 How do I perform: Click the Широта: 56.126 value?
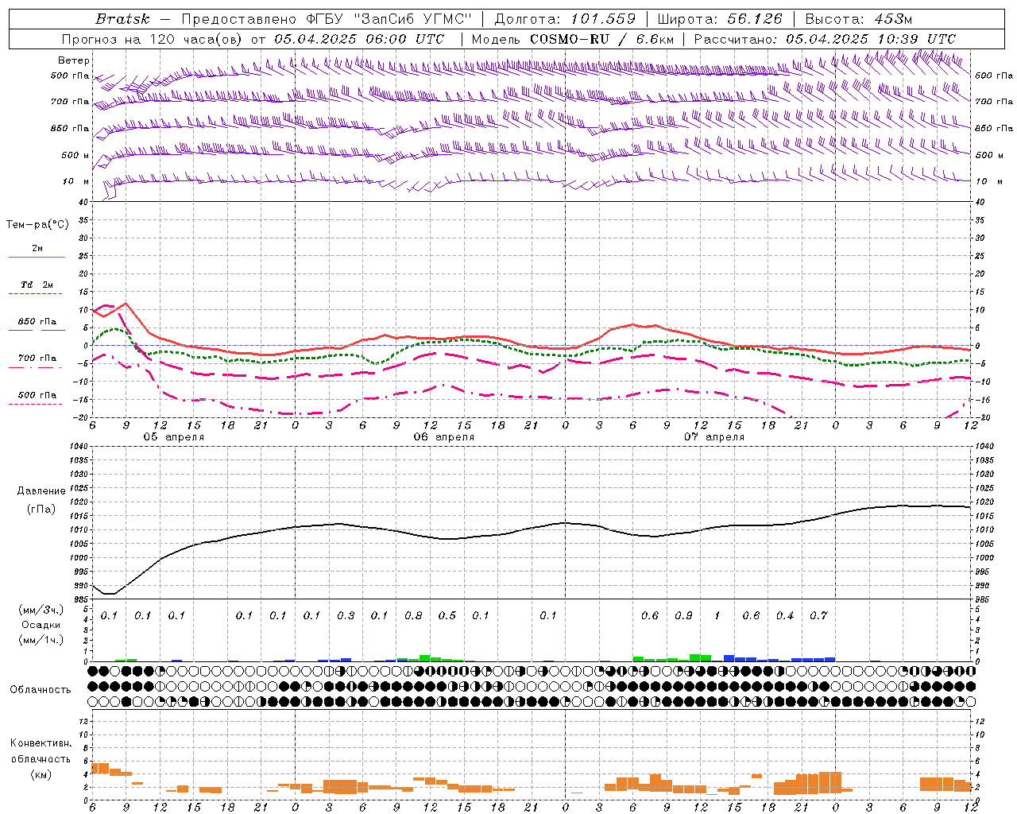720,19
